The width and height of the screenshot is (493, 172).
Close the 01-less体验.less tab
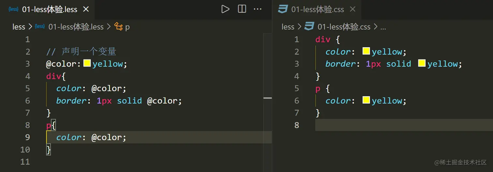[86, 9]
